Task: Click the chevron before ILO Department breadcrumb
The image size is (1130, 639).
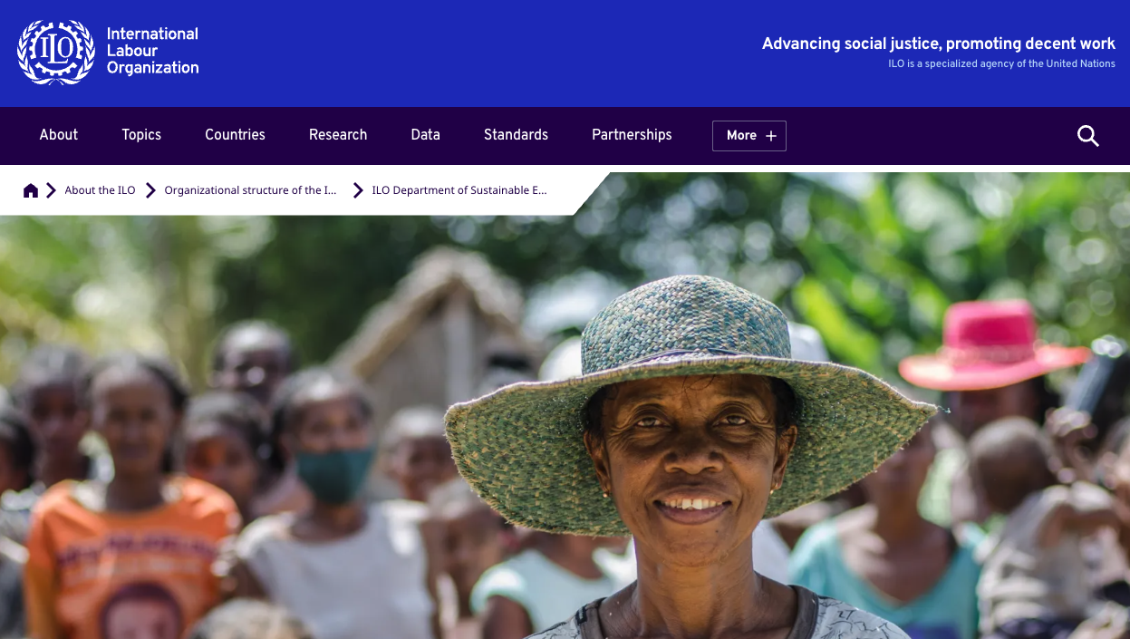Action: (x=358, y=190)
